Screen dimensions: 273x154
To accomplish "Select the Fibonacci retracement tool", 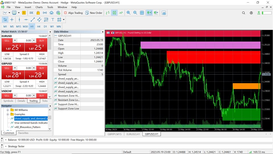I will point(46,20).
